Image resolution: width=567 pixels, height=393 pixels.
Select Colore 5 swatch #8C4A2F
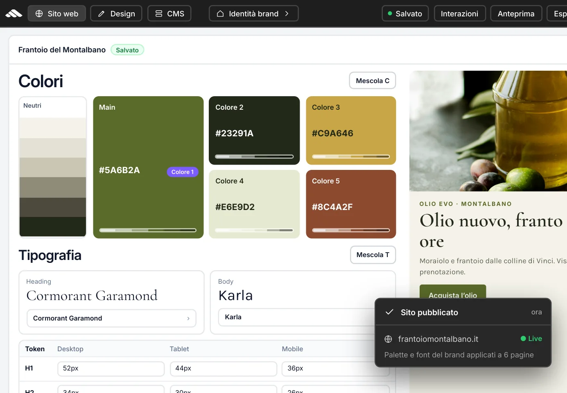tap(351, 204)
